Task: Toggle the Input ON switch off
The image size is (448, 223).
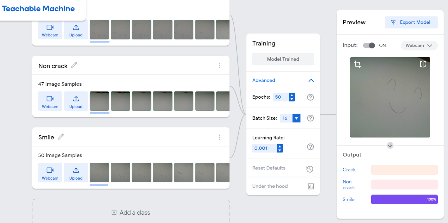Action: coord(369,45)
